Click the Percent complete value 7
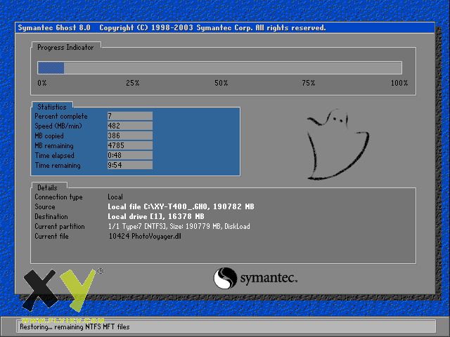This screenshot has width=450, height=337. [129, 116]
